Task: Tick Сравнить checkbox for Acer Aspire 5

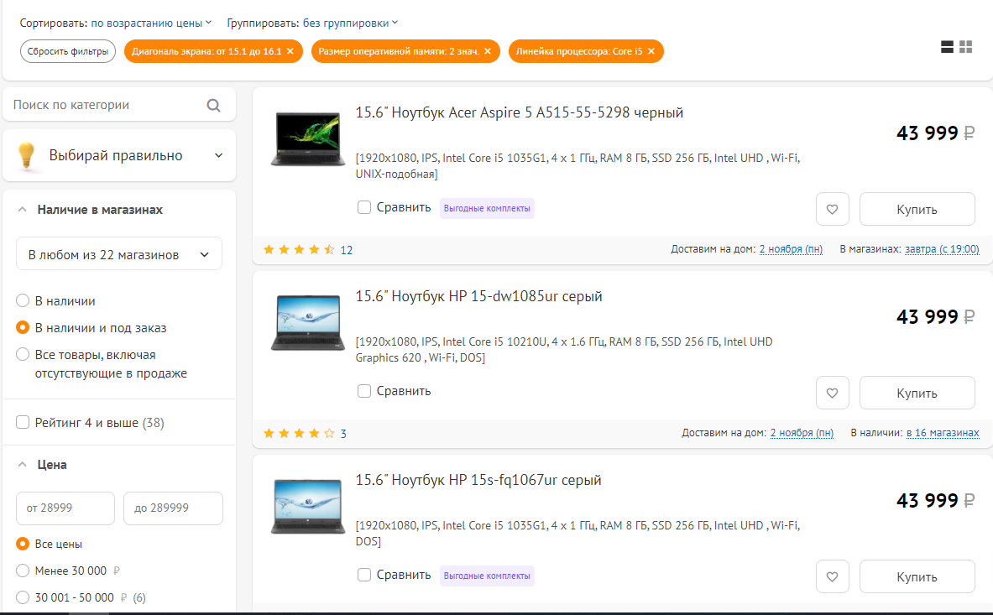Action: point(364,207)
